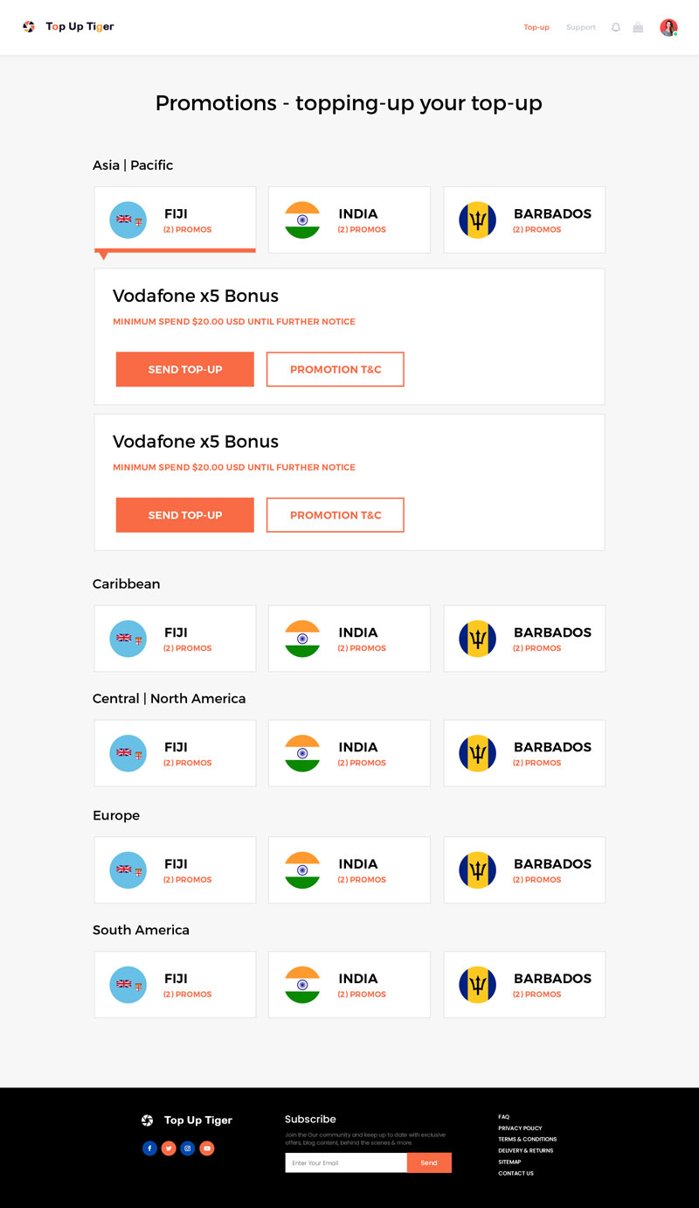Click the Top Up Tiger header logo
Image resolution: width=699 pixels, height=1208 pixels.
point(69,27)
